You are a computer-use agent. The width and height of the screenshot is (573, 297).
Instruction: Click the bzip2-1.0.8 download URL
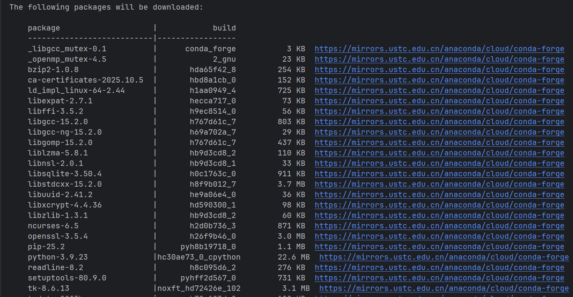(x=440, y=70)
